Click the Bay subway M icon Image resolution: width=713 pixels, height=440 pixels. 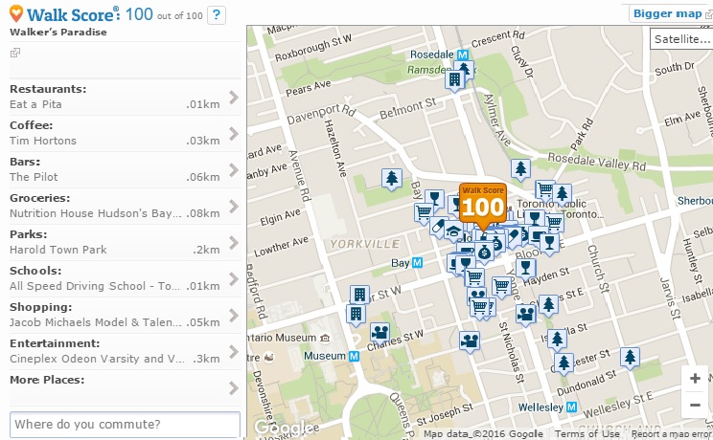417,262
